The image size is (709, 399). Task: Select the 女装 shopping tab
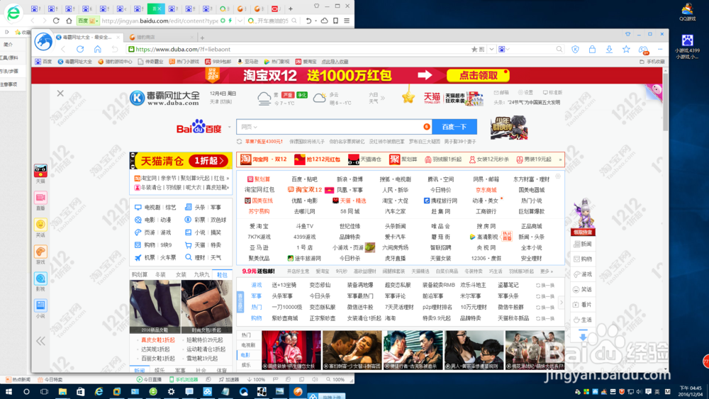181,275
